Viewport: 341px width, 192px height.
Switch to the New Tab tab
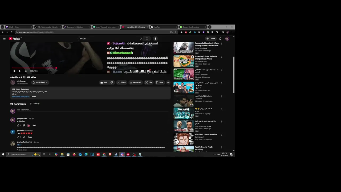pos(164,27)
